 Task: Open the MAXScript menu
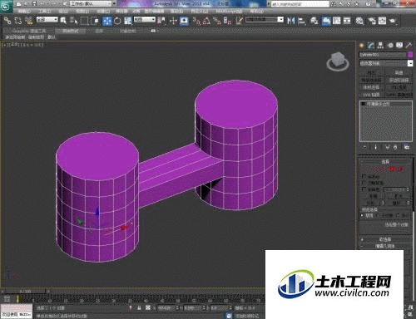pos(229,12)
